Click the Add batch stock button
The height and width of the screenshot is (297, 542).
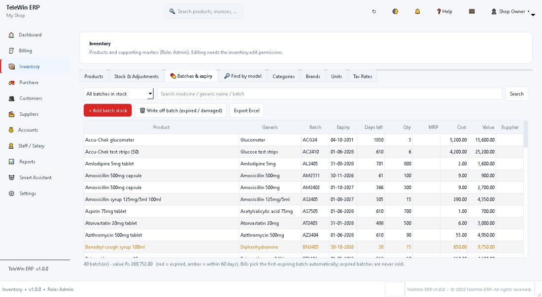pyautogui.click(x=107, y=110)
